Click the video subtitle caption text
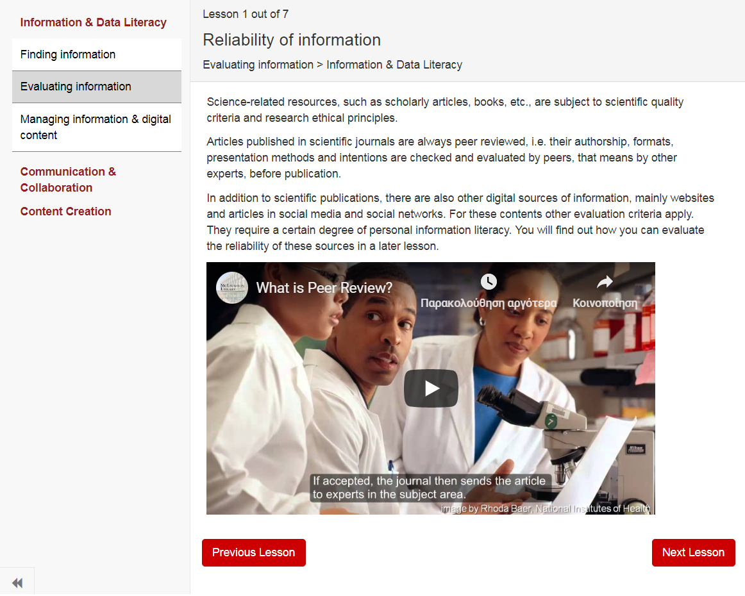This screenshot has width=745, height=596. [429, 488]
